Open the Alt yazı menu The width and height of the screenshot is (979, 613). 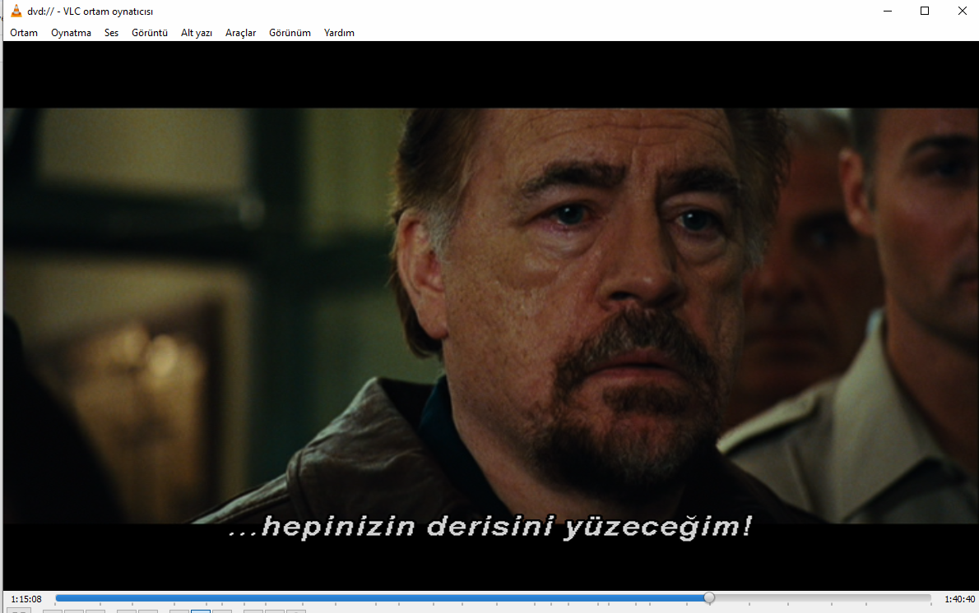pyautogui.click(x=197, y=33)
